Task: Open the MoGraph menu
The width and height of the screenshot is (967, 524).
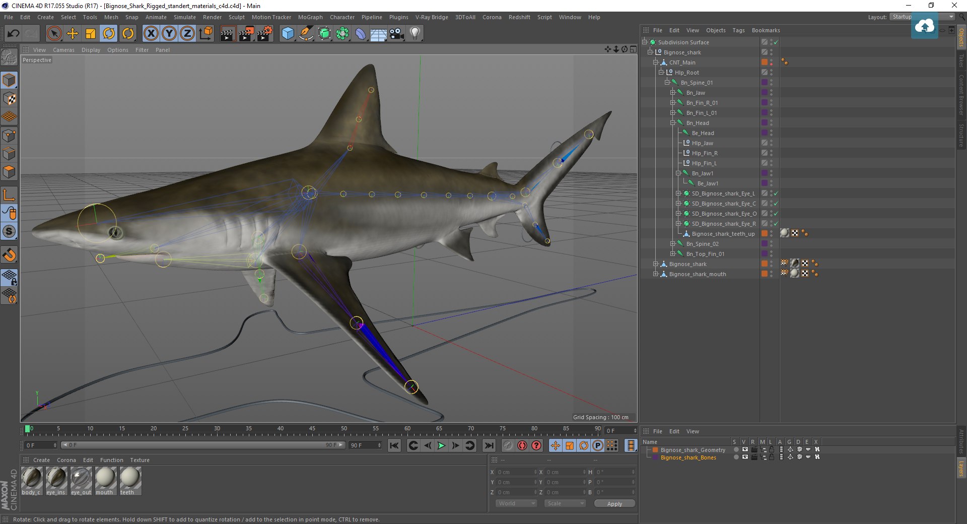Action: 310,17
